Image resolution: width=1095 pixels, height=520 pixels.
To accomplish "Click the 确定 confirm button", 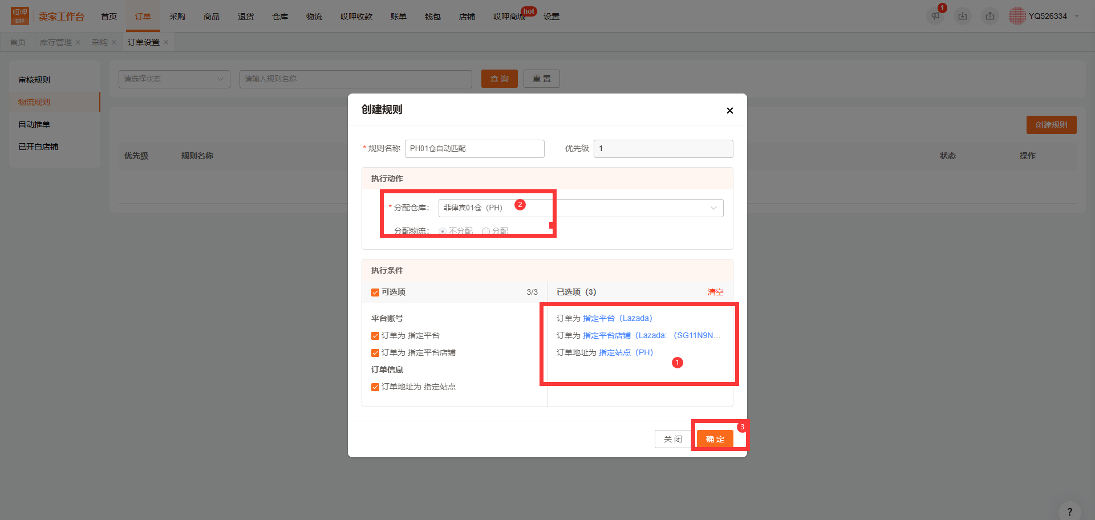I will point(715,439).
